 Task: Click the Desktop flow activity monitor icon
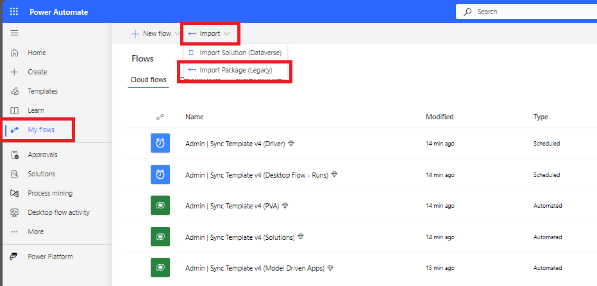pos(15,212)
